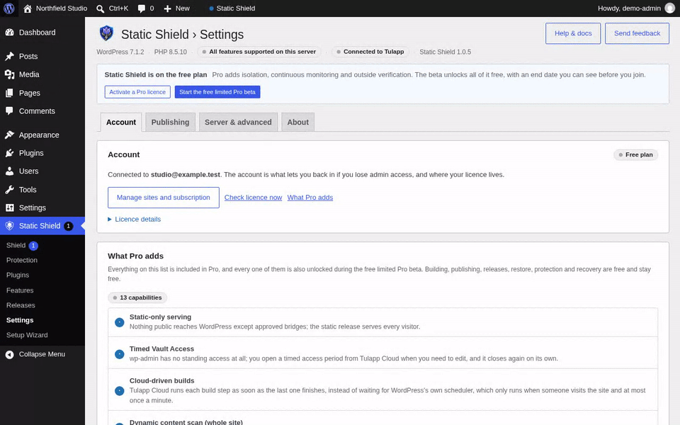This screenshot has width=680, height=425.
Task: Click Activate a Pro licence button
Action: [x=137, y=92]
